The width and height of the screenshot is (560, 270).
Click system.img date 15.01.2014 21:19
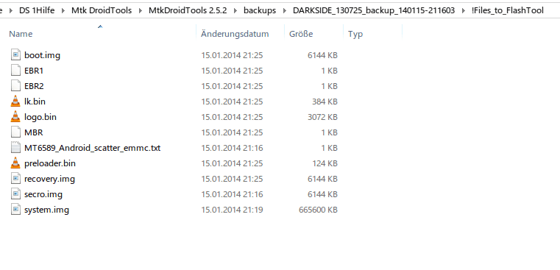click(232, 210)
